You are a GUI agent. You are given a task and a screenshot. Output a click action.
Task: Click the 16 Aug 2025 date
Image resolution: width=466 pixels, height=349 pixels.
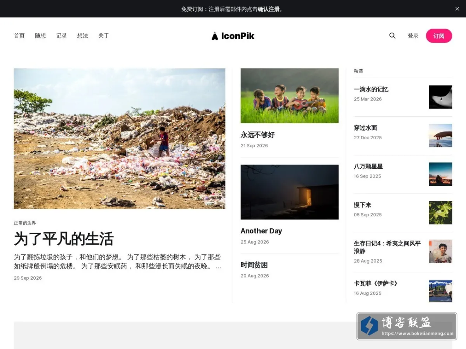[x=368, y=294]
